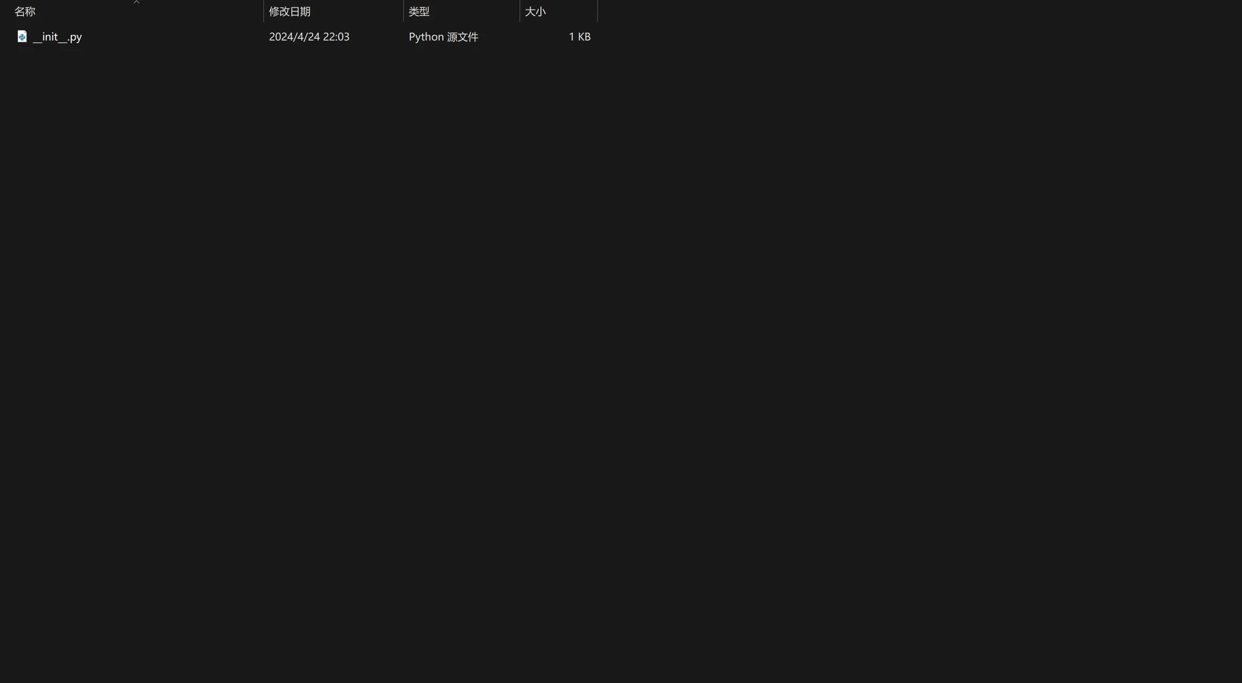1242x683 pixels.
Task: Click the __init__.py file name
Action: [57, 37]
